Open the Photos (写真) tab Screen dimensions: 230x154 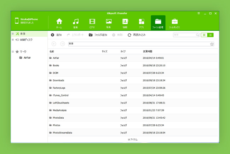tap(109, 23)
